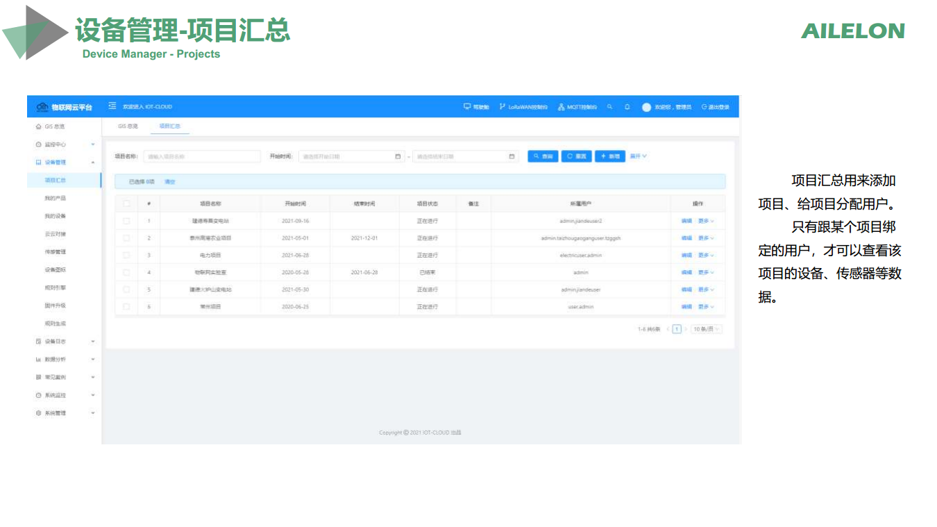The width and height of the screenshot is (937, 527).
Task: Click the user avatar circle
Action: tap(646, 107)
